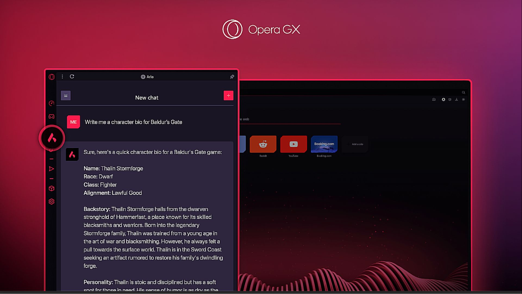Pin the Aria sidebar panel
Image resolution: width=522 pixels, height=294 pixels.
[232, 77]
